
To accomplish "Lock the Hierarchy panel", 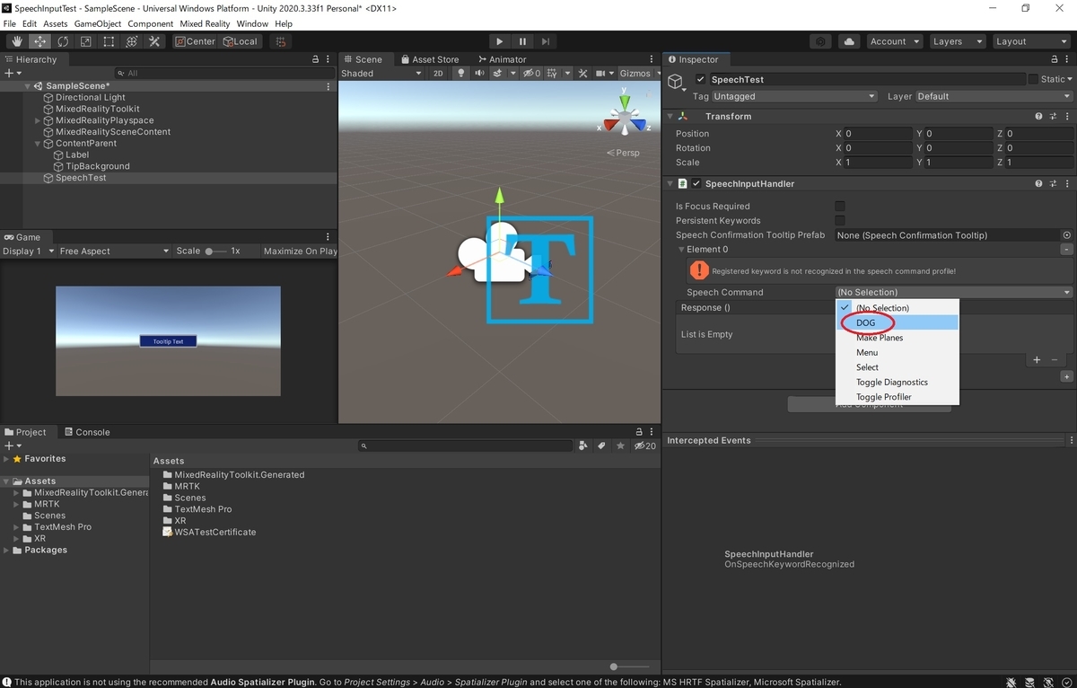I will pyautogui.click(x=315, y=59).
